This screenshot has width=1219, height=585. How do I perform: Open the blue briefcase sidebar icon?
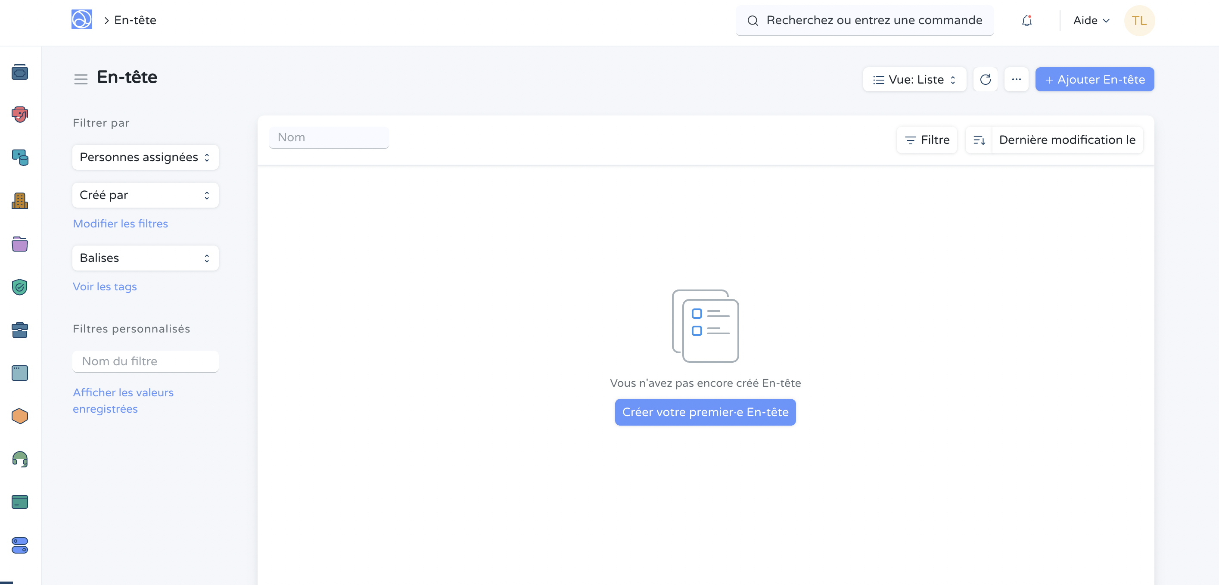20,330
